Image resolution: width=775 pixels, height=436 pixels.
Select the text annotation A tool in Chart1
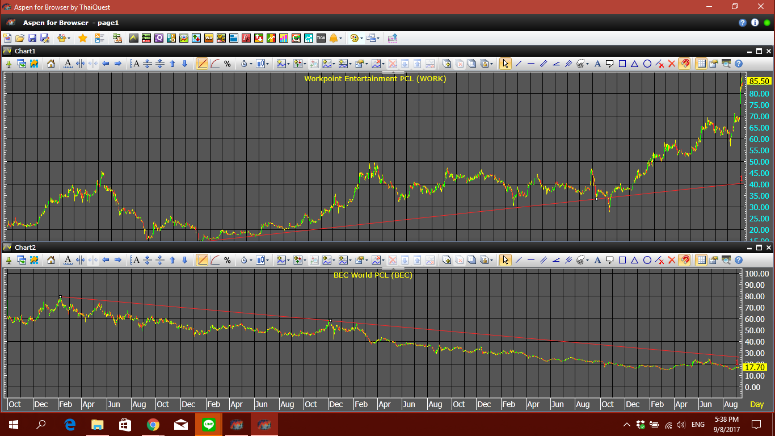pos(597,64)
